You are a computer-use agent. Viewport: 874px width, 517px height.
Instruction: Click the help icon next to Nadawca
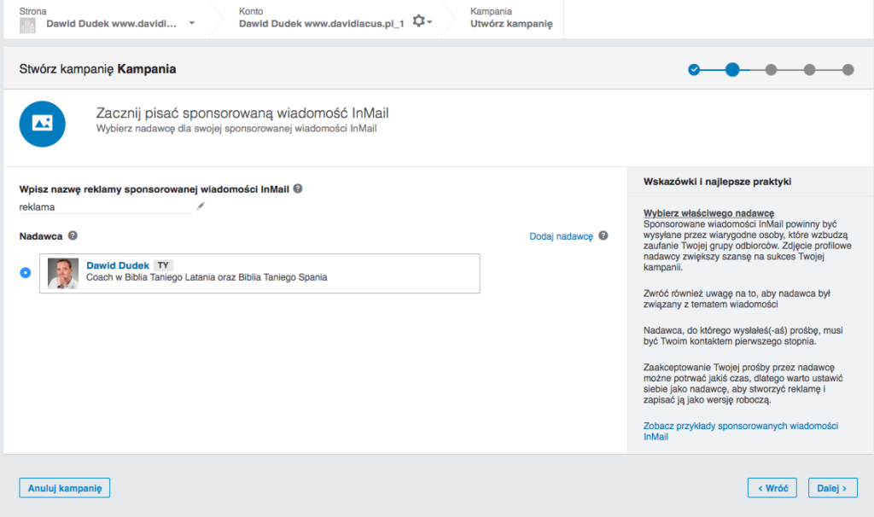(73, 235)
